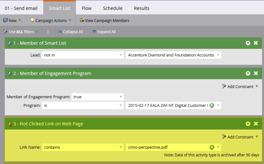Viewport: 264px width, 164px height.
Task: Delete the Not Clicked Link filter
Action: tap(256, 124)
